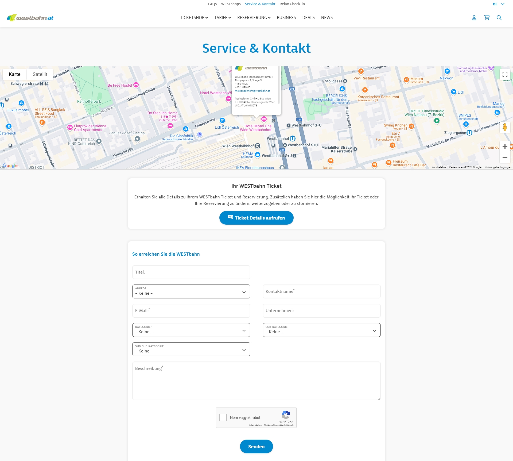
Task: Click the Flatprovider Vienna hotel pin
Action: [70, 127]
